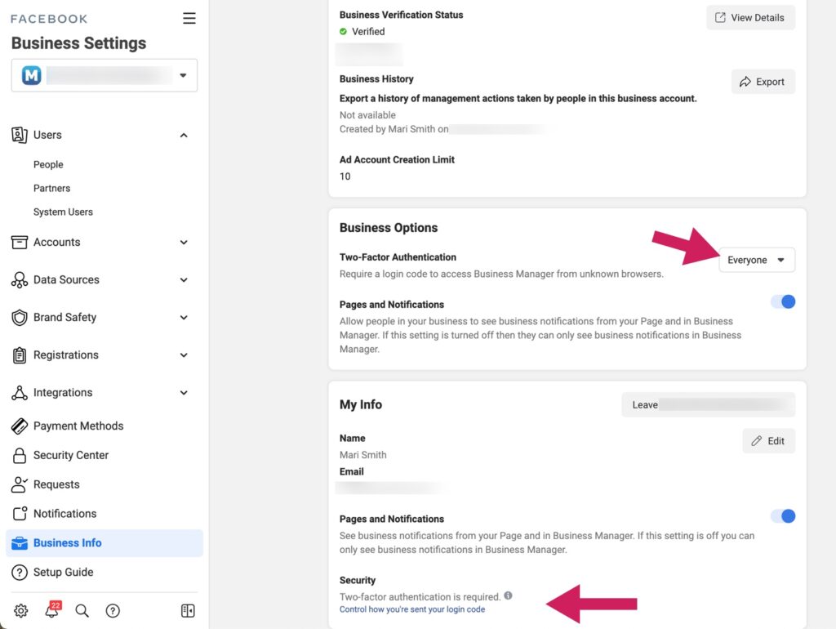
Task: Click the Requests person icon
Action: (20, 484)
